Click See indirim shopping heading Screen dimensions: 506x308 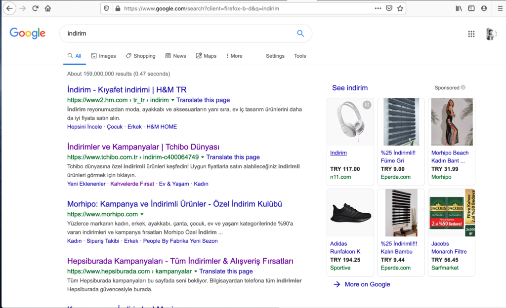(350, 88)
